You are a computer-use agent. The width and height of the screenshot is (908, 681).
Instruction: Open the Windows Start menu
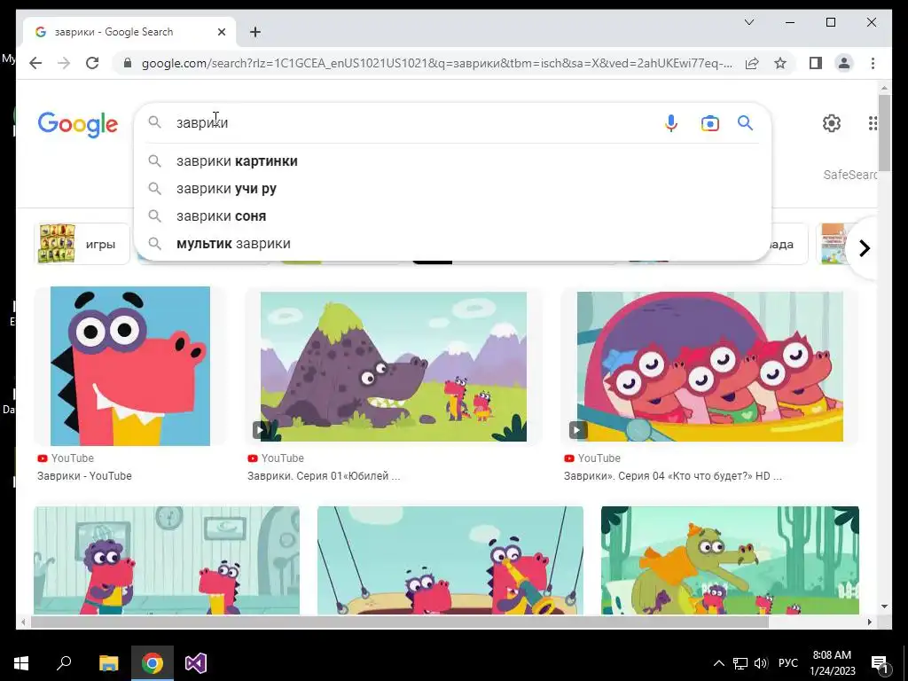(21, 663)
